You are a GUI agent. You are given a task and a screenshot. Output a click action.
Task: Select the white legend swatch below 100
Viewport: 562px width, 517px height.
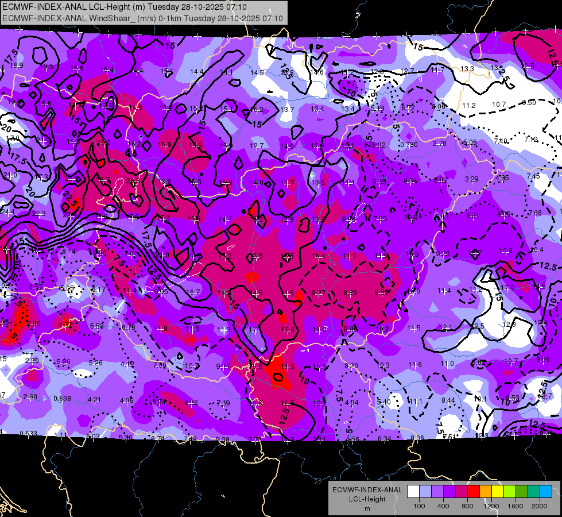[x=413, y=492]
